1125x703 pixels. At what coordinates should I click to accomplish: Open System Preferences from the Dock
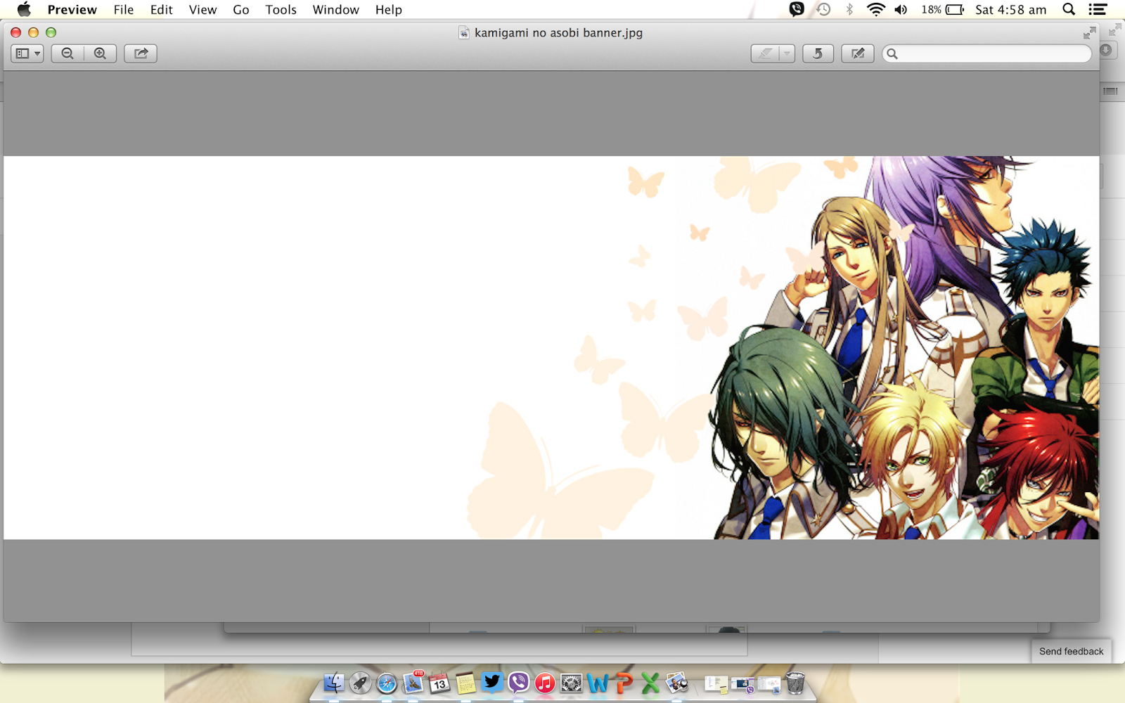click(x=571, y=683)
